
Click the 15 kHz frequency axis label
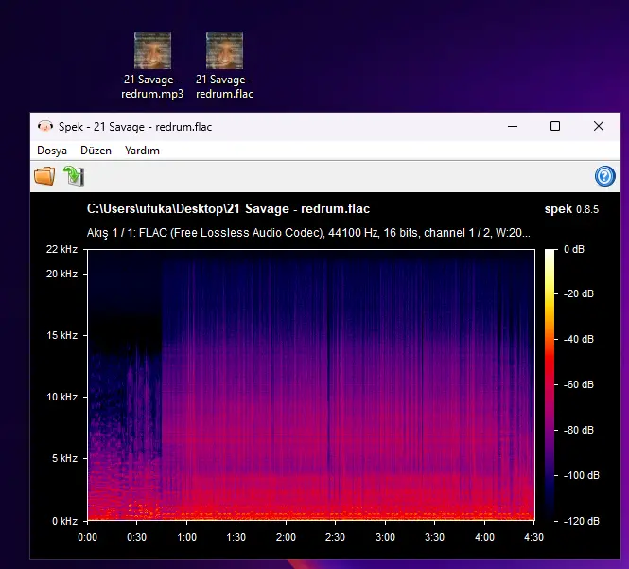click(61, 335)
